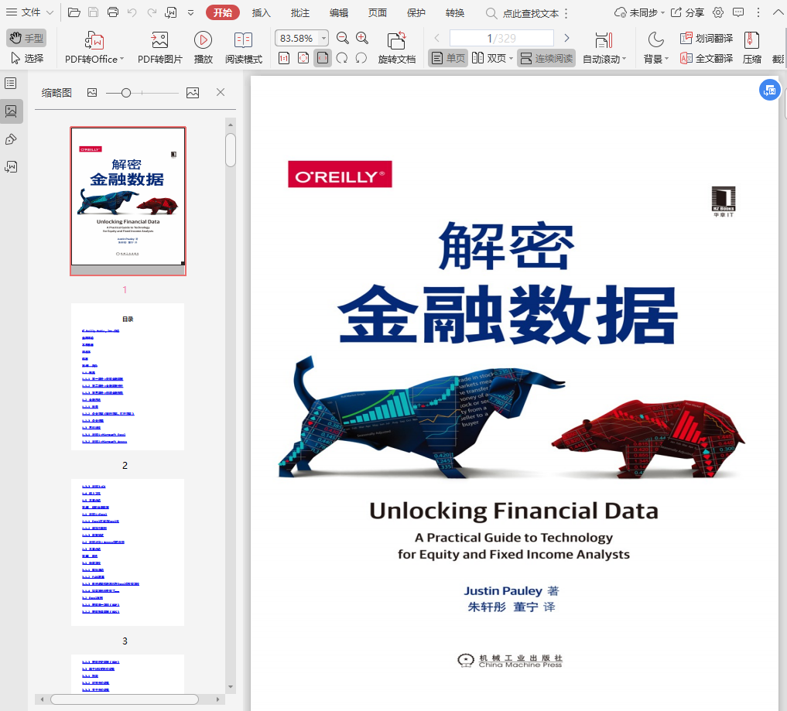Click the thumbnail size slider handle
This screenshot has height=711, width=787.
coord(126,93)
